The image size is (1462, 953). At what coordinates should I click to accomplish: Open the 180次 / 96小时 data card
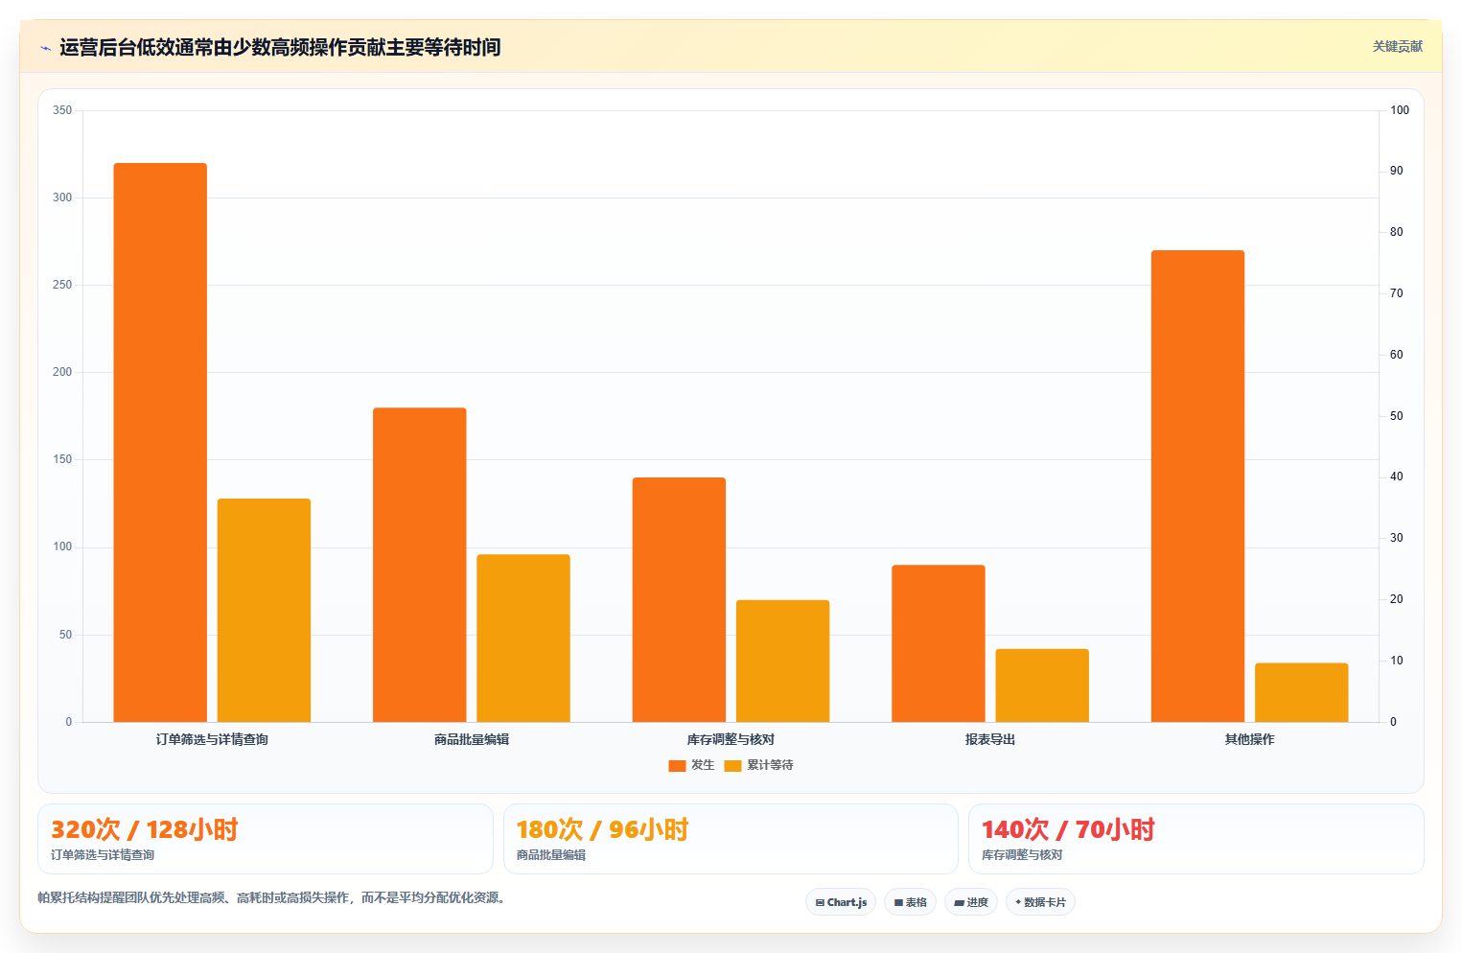pyautogui.click(x=731, y=839)
